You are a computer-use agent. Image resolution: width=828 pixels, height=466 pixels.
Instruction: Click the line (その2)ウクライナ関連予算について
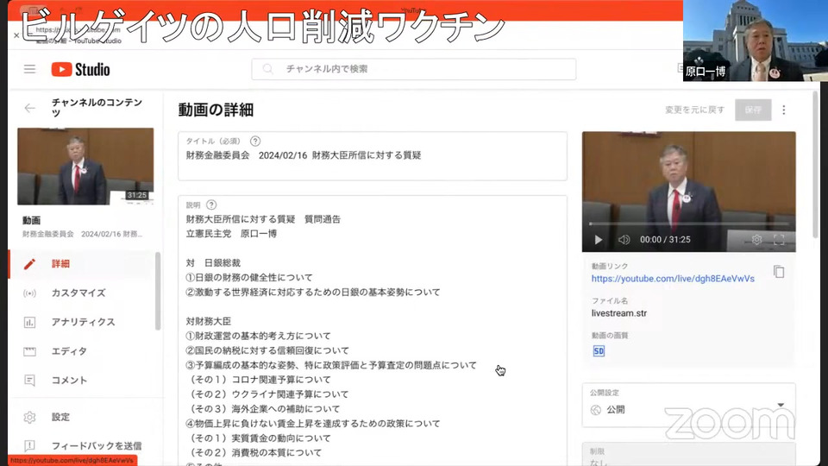(267, 394)
